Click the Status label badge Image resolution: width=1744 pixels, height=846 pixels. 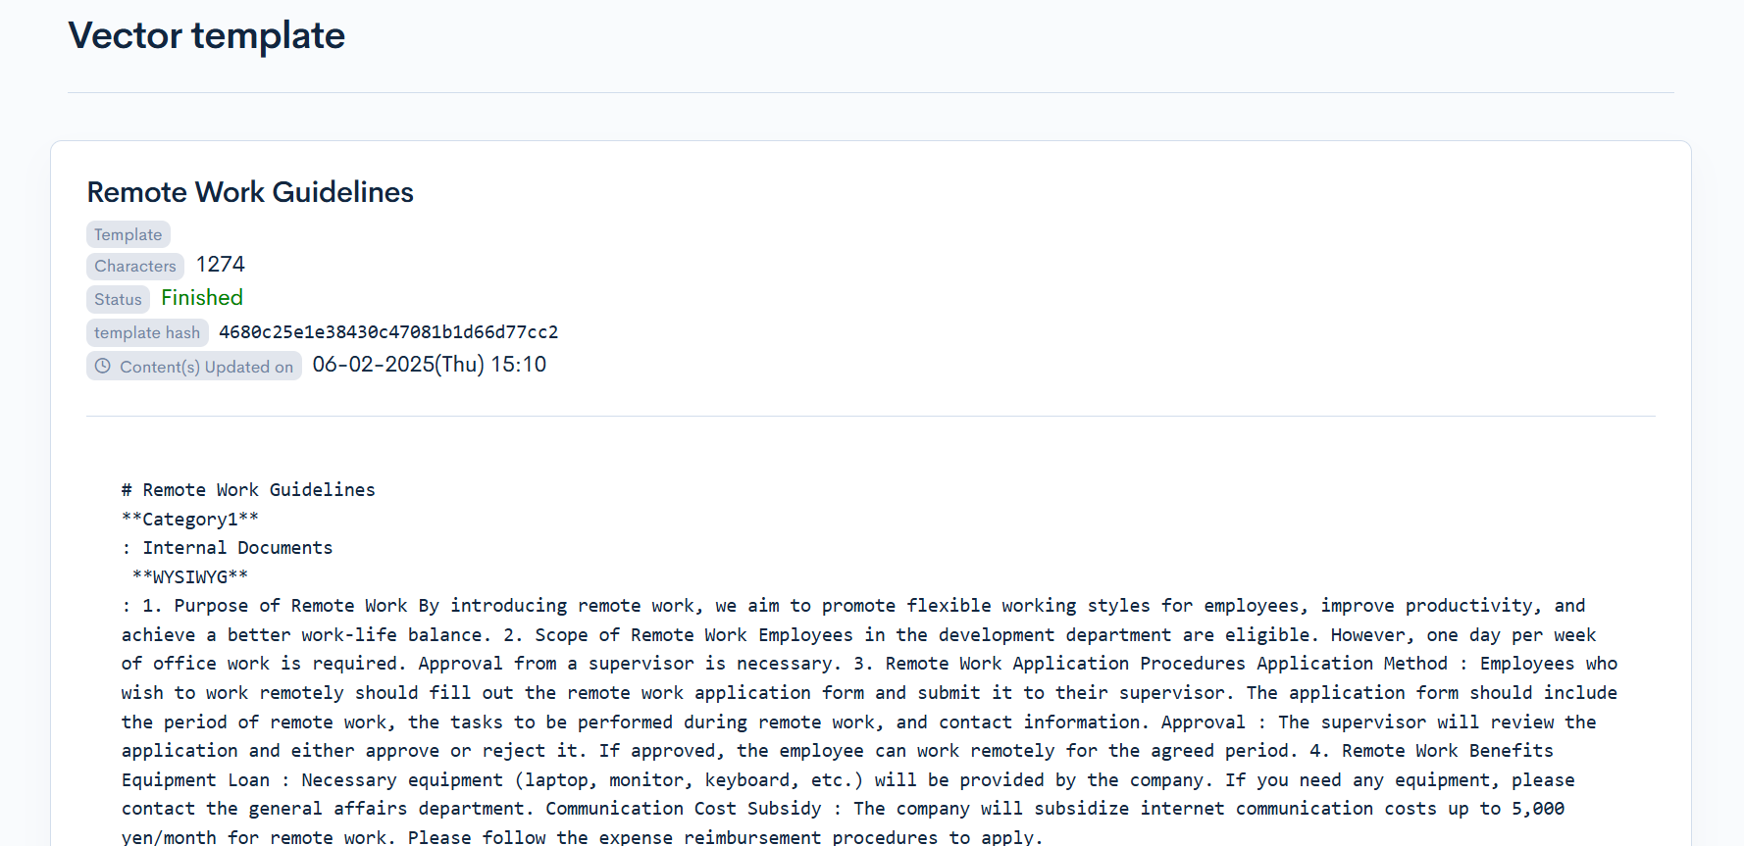tap(118, 299)
